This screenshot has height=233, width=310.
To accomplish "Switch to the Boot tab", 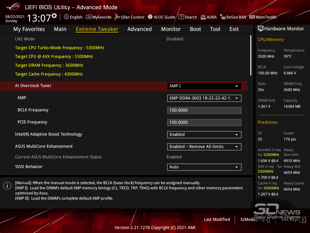I will point(196,29).
